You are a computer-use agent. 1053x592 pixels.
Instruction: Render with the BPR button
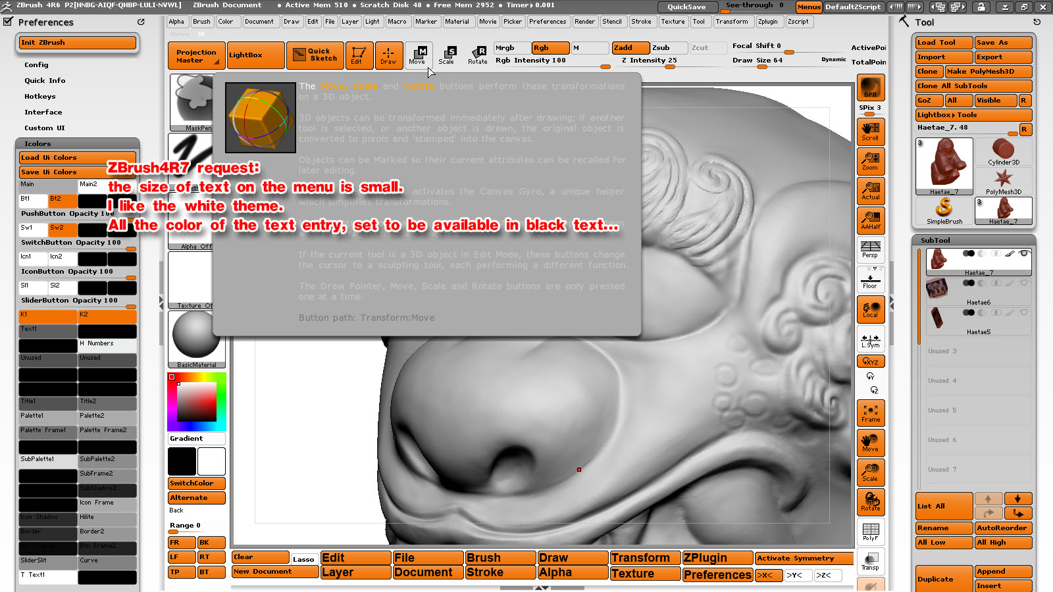point(871,87)
